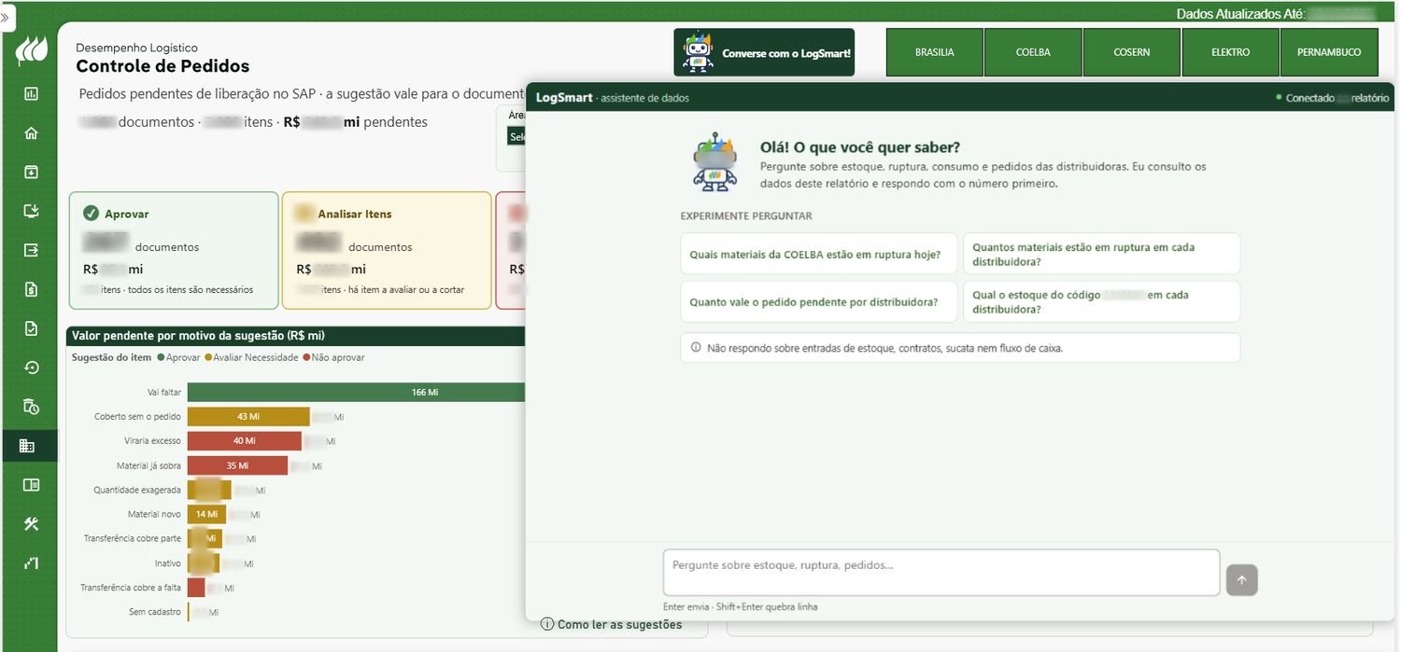Image resolution: width=1401 pixels, height=652 pixels.
Task: Open the tools wrench sidebar icon
Action: pyautogui.click(x=31, y=524)
